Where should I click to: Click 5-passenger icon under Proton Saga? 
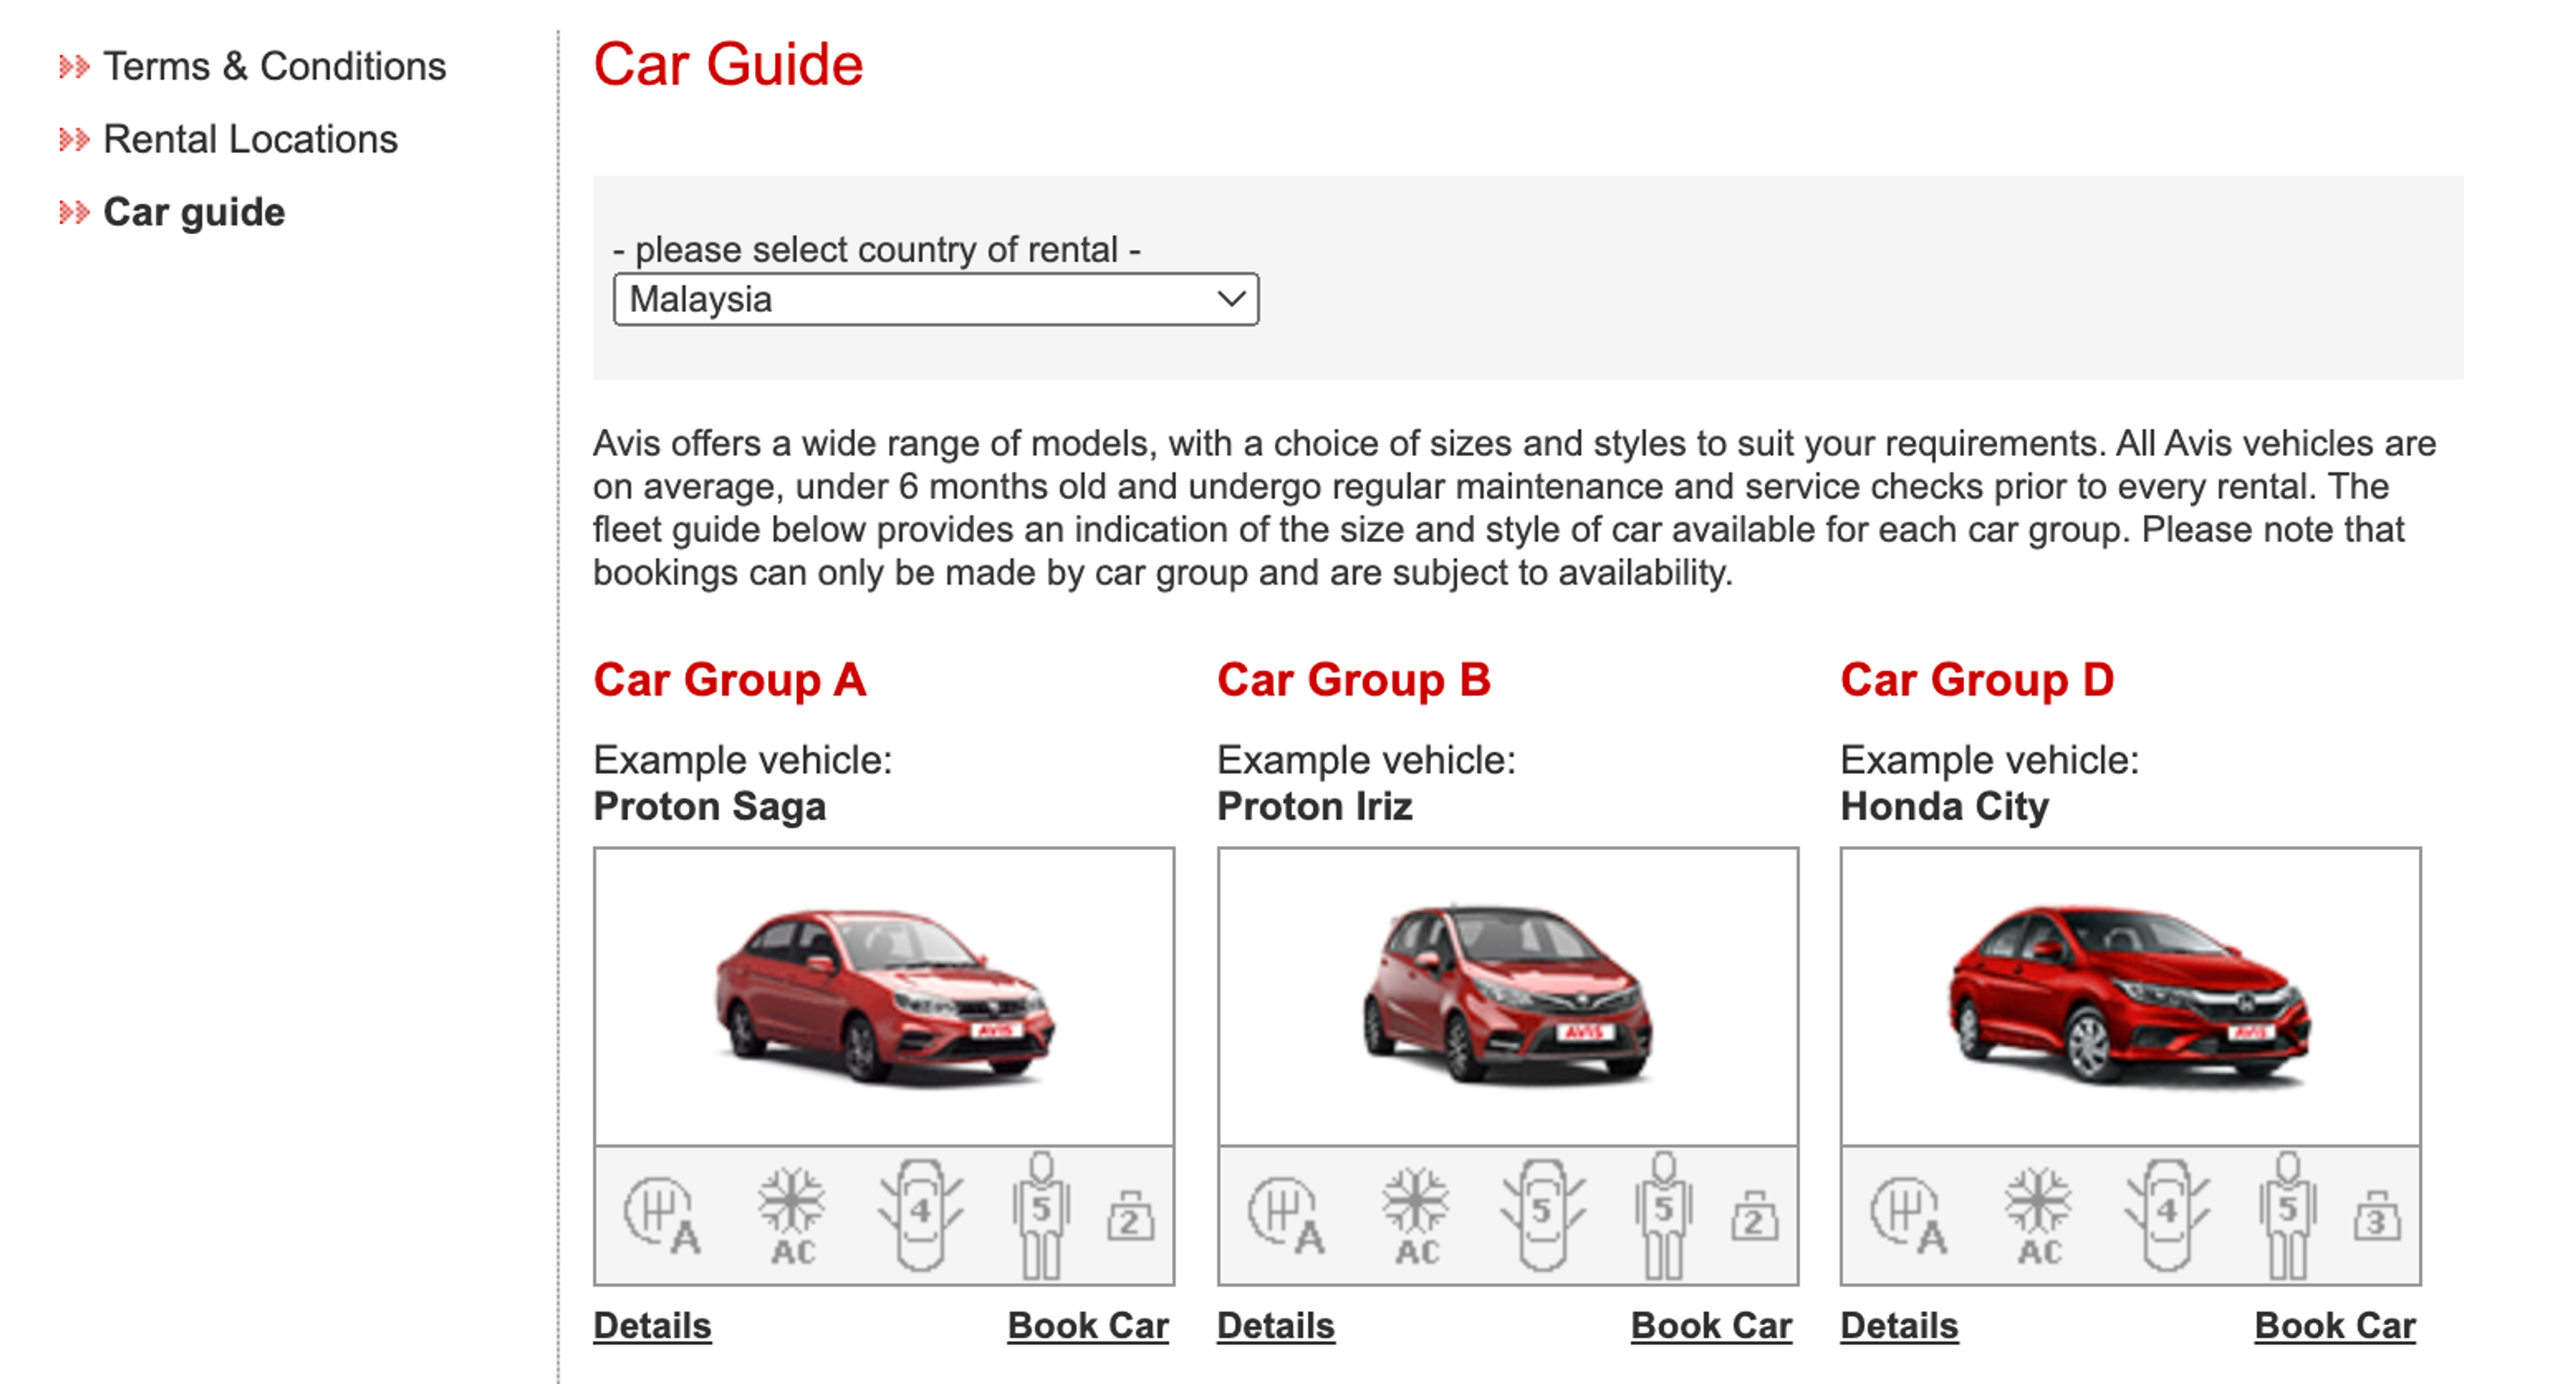point(1041,1215)
